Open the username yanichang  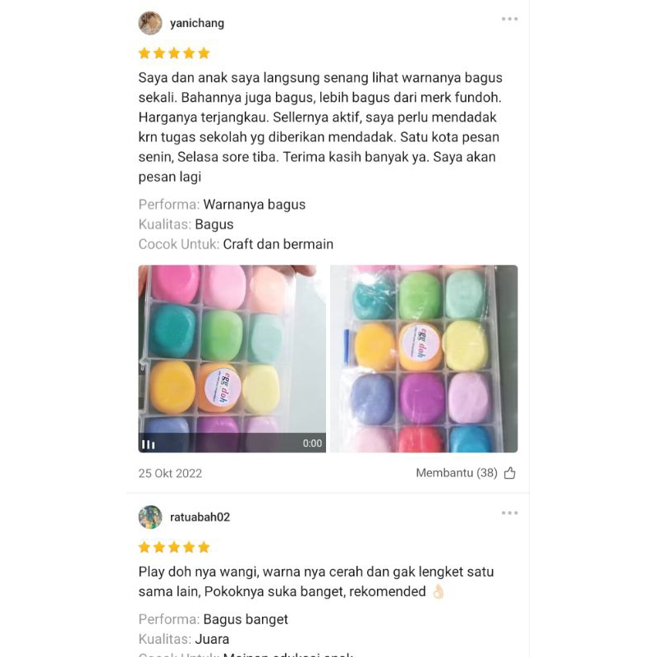(197, 23)
